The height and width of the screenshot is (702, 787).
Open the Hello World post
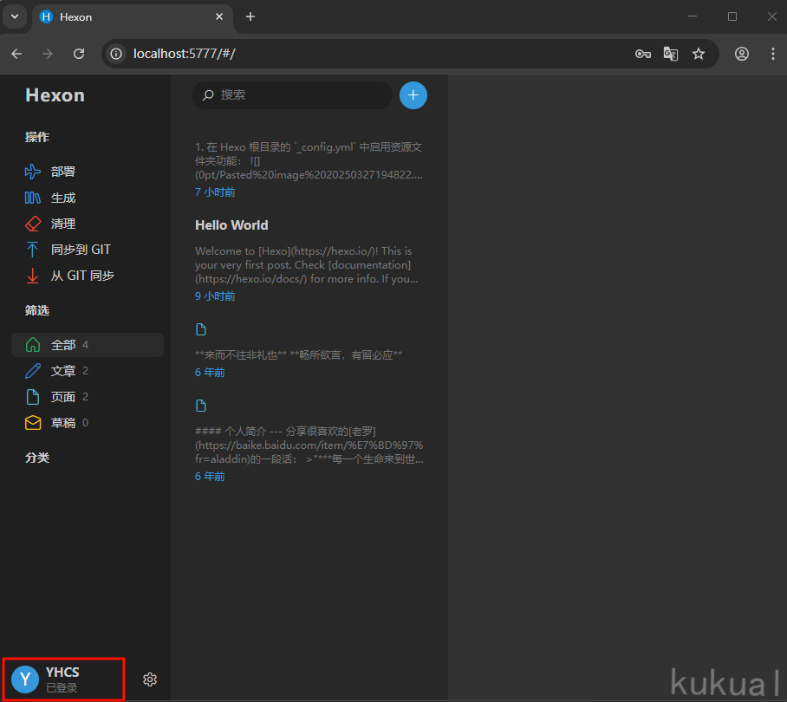pos(231,225)
